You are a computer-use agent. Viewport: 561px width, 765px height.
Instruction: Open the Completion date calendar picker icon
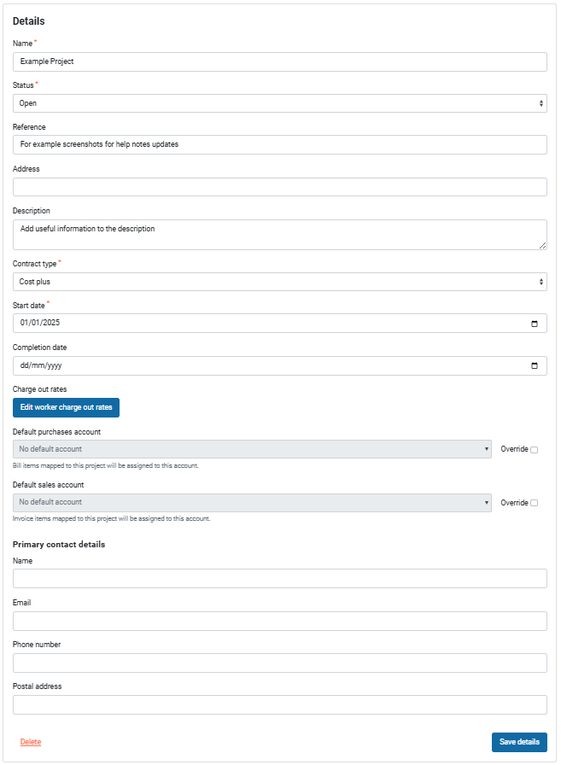pos(535,365)
